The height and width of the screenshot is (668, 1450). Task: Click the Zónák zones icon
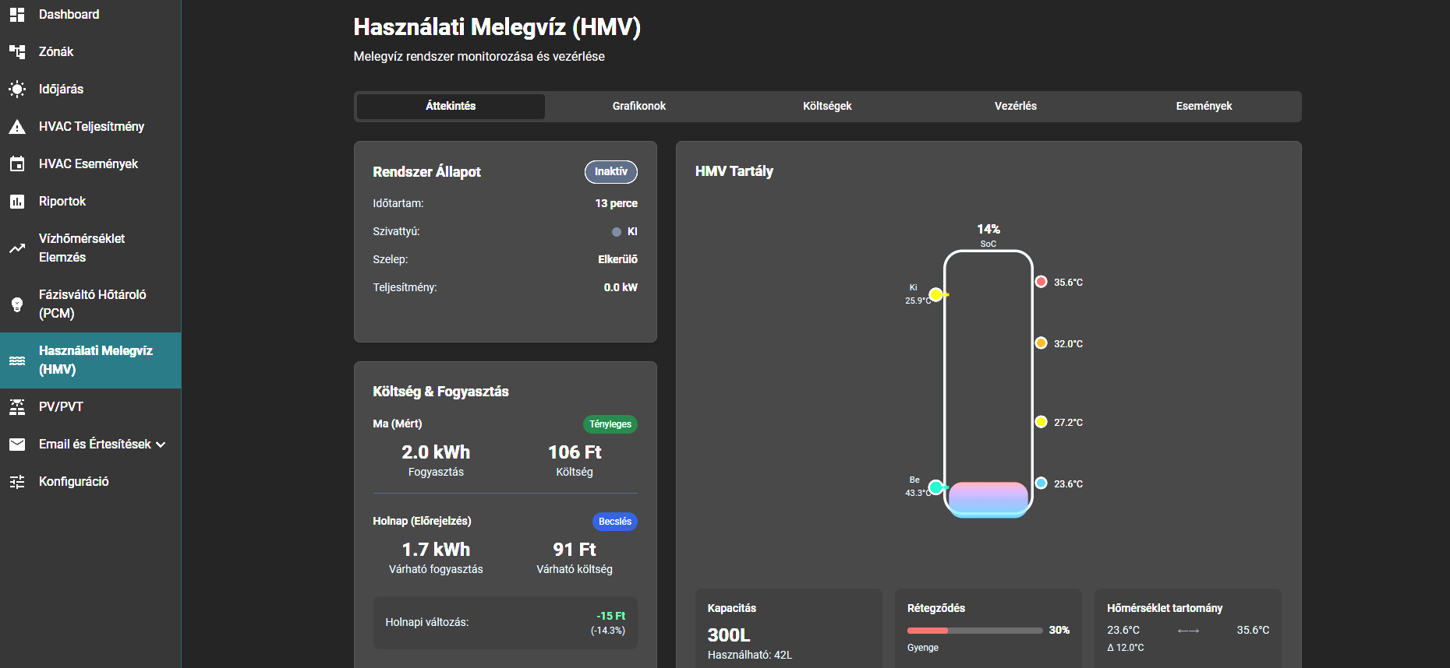(17, 51)
